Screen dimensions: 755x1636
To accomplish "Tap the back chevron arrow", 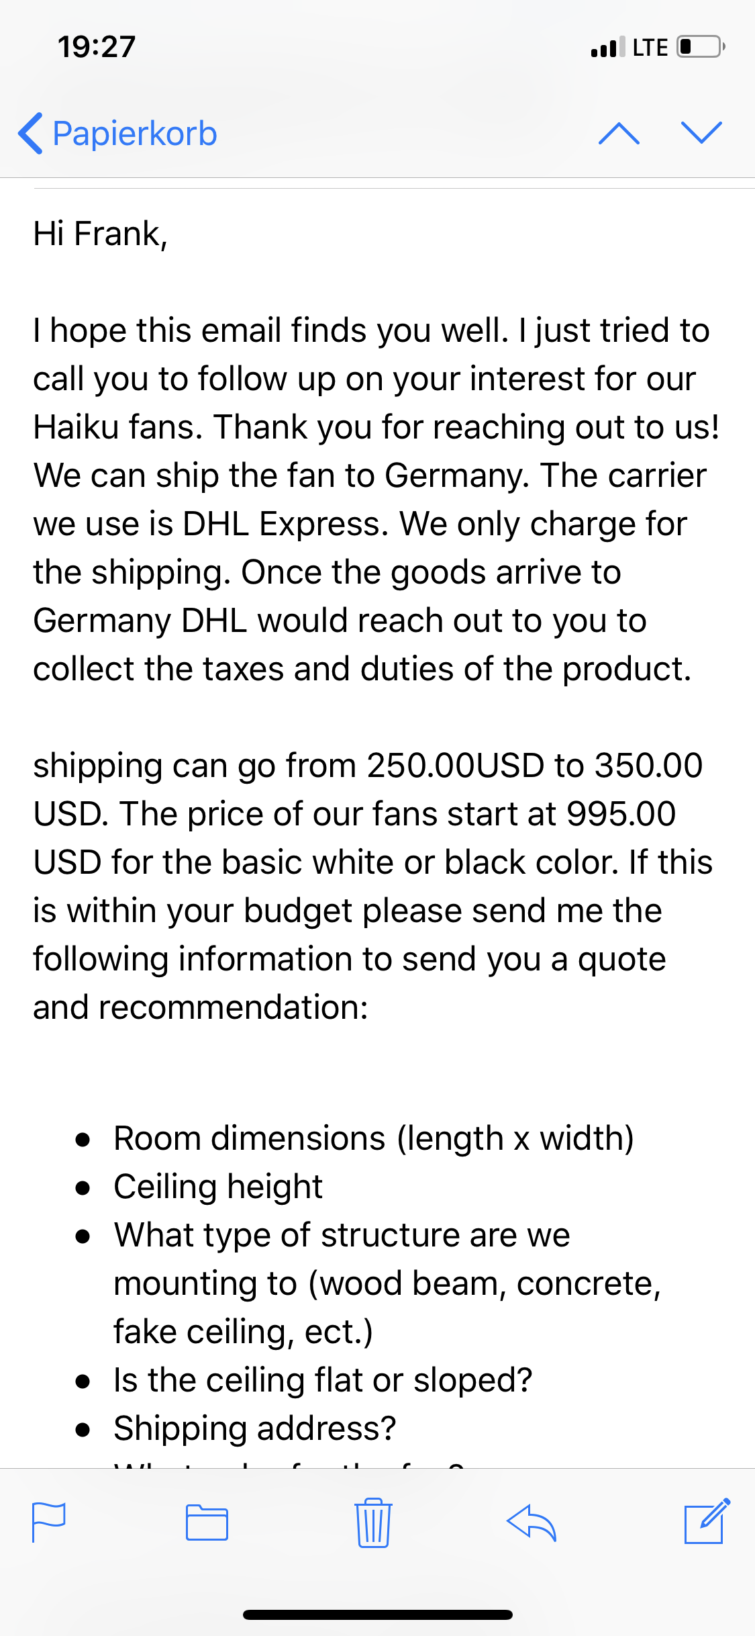I will pyautogui.click(x=31, y=134).
